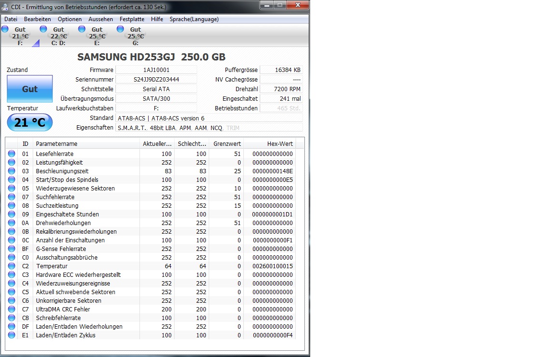Open the Sprache(Language) menu

pos(194,19)
